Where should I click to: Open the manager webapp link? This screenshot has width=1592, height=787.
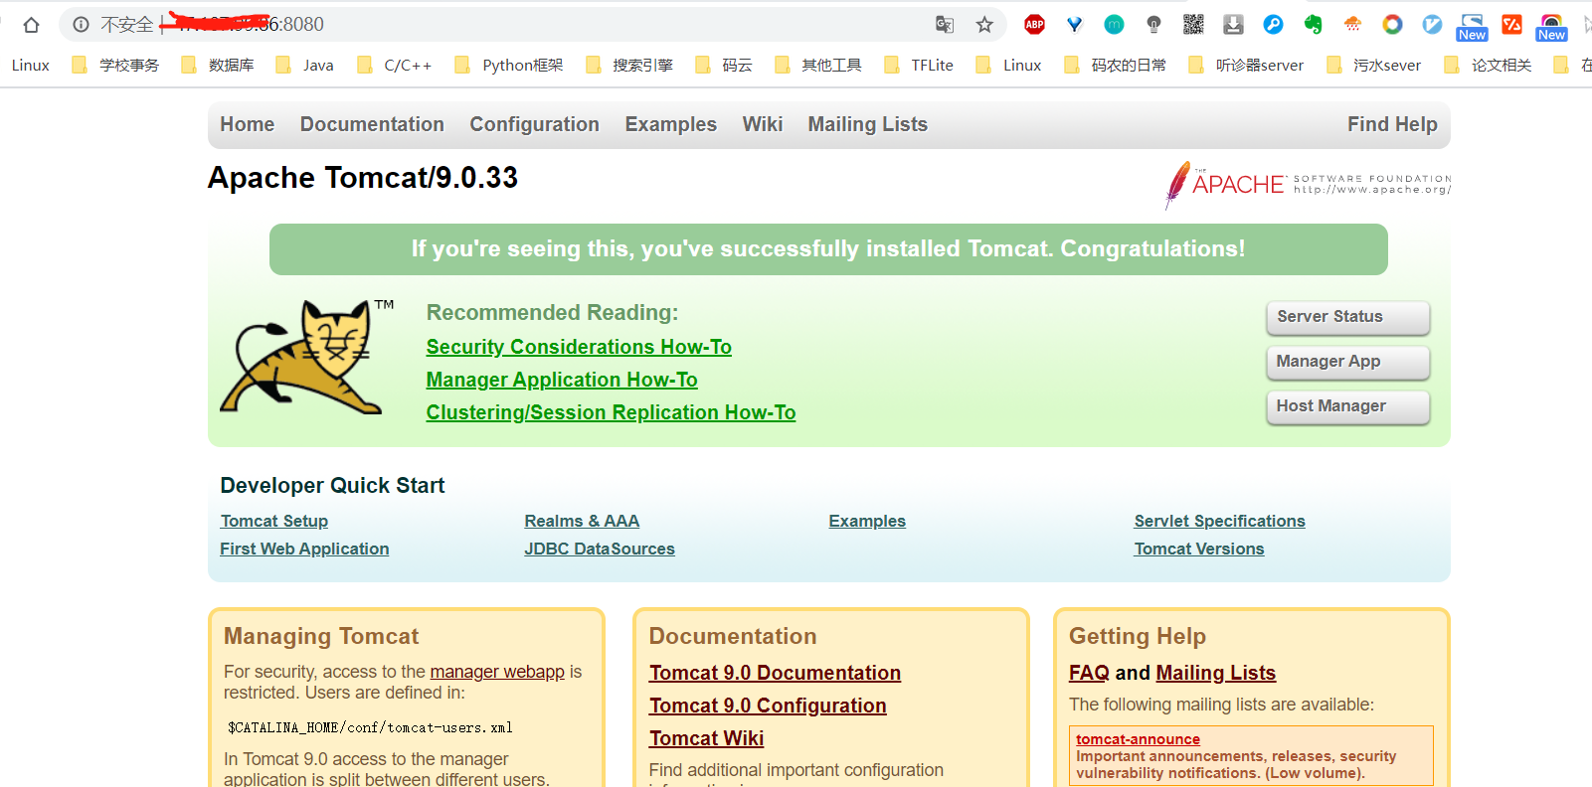[x=497, y=672]
